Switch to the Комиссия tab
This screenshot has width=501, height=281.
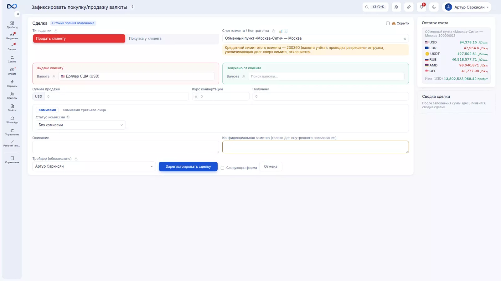pos(47,110)
